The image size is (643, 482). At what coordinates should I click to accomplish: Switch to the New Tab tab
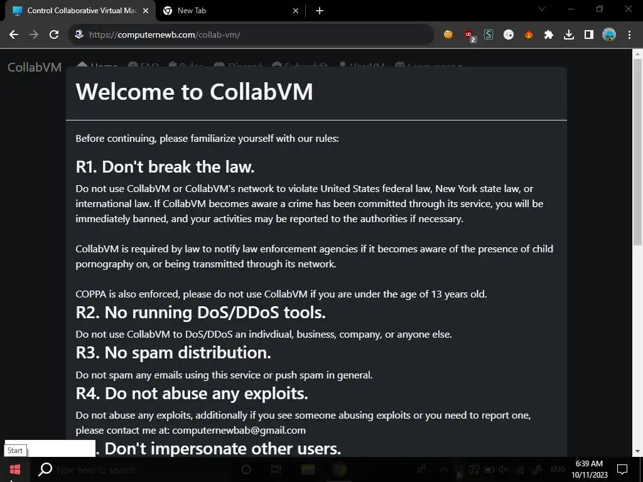point(230,11)
